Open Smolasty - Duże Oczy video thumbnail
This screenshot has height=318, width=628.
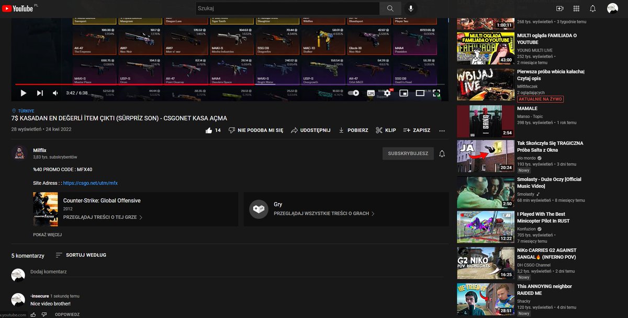[x=486, y=192]
